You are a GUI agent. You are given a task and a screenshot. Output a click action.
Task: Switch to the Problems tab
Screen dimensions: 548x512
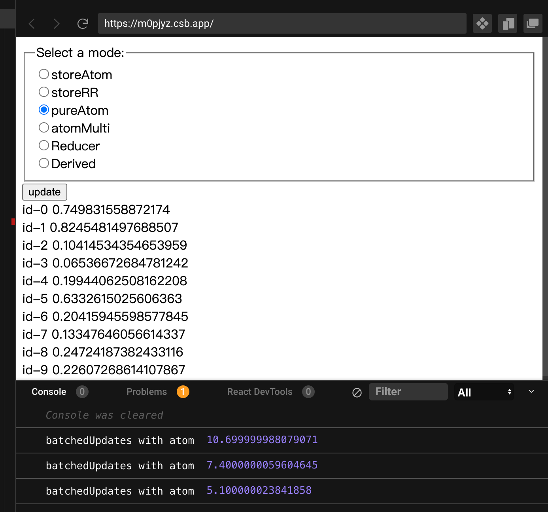[147, 392]
